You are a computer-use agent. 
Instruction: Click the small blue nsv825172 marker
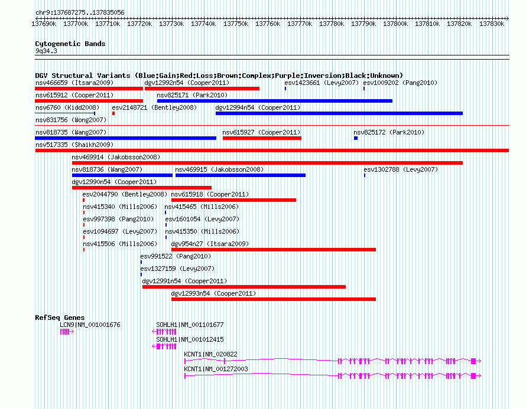click(356, 138)
